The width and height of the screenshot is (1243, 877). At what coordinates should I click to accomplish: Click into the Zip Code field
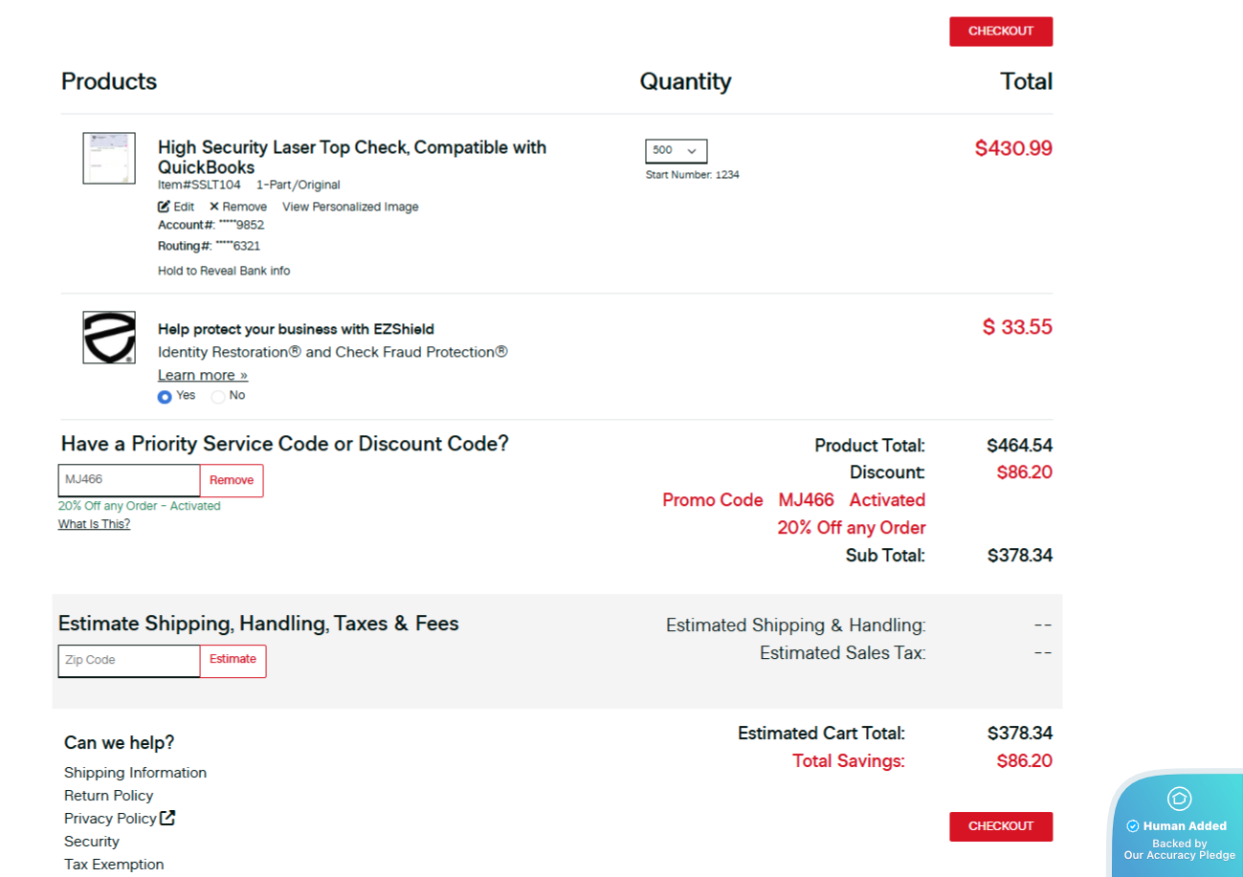[x=129, y=661]
